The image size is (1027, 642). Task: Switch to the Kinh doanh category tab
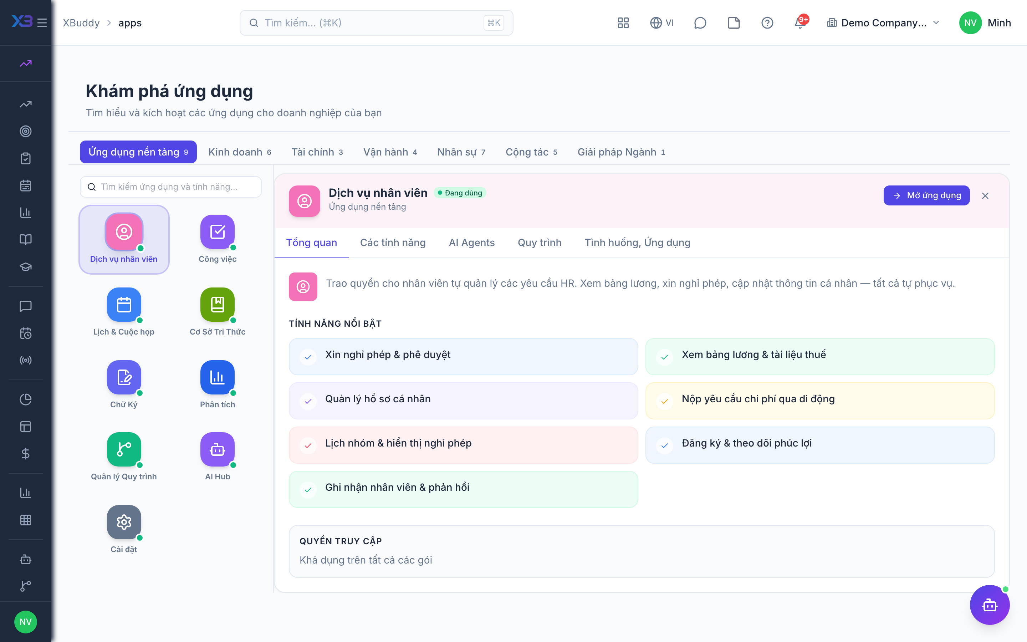point(240,152)
